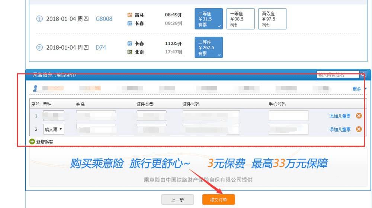Open 成人票 ticket type dropdown in row 2
372x208 pixels.
point(54,129)
